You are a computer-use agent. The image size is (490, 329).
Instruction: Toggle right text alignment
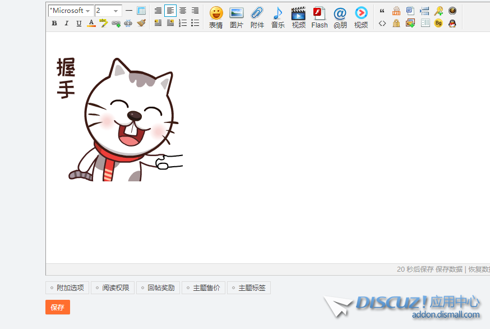click(195, 11)
